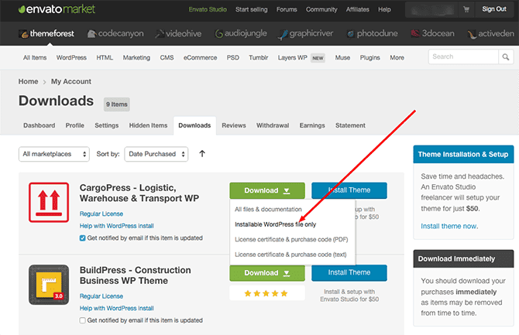Open the All marketplaces dropdown
This screenshot has width=519, height=335.
coord(54,154)
